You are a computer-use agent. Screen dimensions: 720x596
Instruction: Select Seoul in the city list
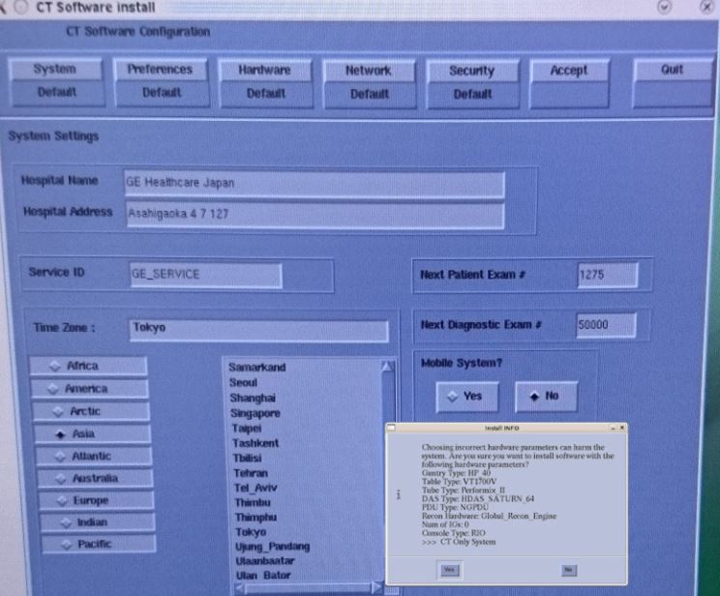click(244, 383)
